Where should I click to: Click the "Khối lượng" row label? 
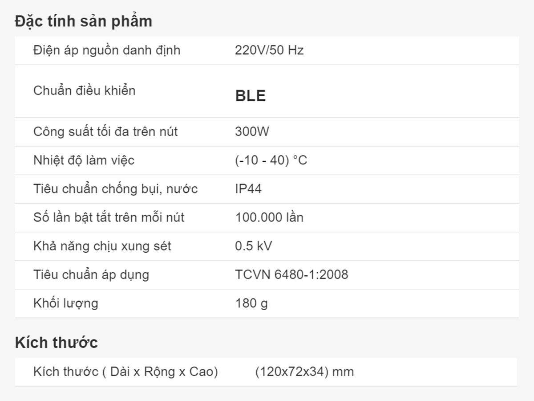(65, 303)
